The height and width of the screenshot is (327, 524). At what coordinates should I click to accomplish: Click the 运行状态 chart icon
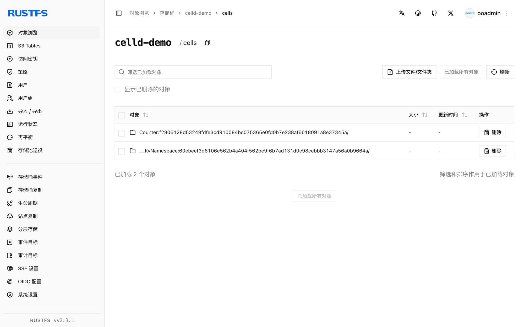(10, 124)
